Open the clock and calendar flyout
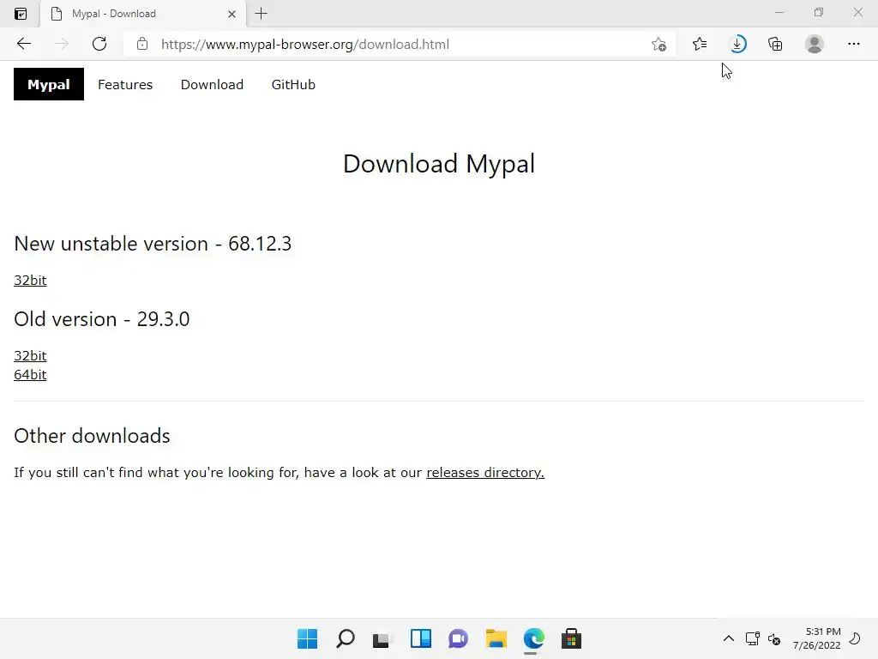This screenshot has width=878, height=659. tap(817, 638)
